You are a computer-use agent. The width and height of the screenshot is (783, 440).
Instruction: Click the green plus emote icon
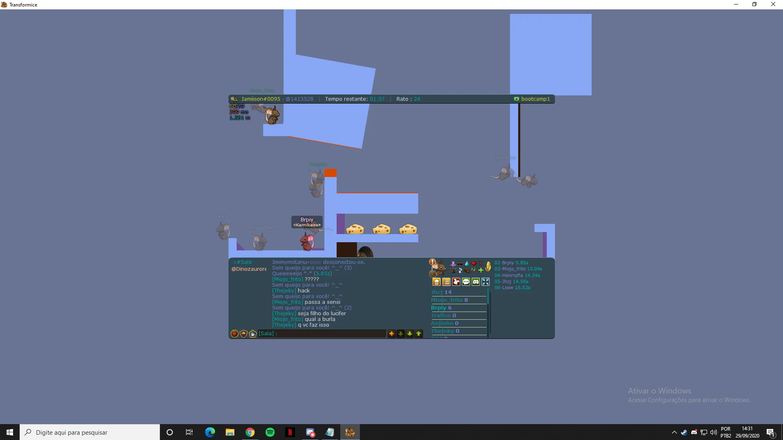[x=481, y=270]
